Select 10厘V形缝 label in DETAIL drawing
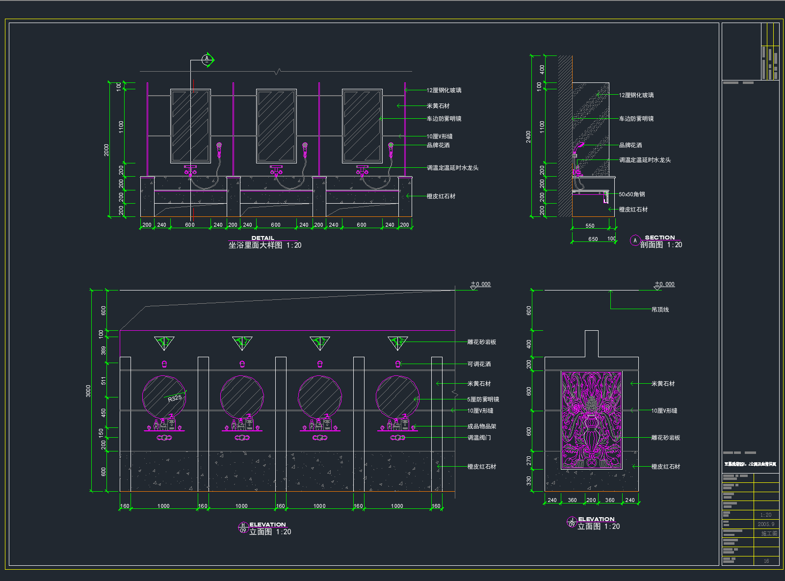This screenshot has width=785, height=581. click(440, 136)
